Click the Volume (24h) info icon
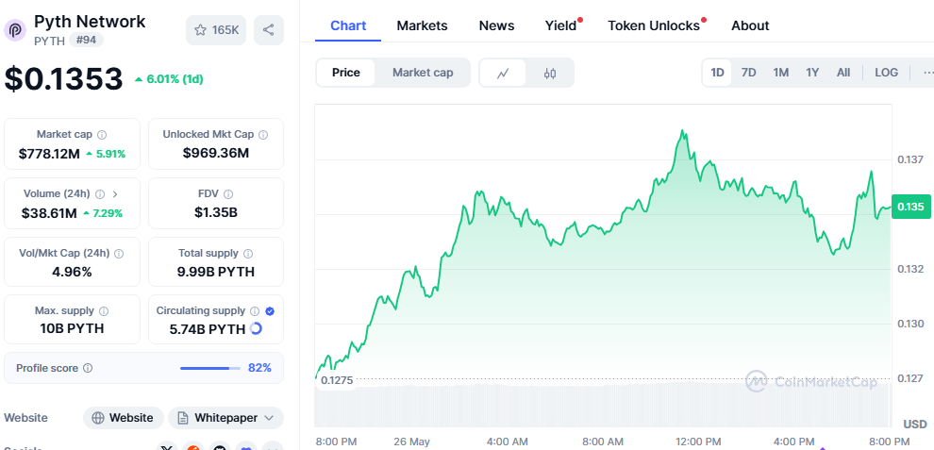The height and width of the screenshot is (450, 934). coord(100,193)
